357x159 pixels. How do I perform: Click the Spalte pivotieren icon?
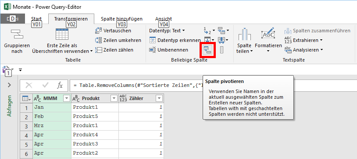point(207,50)
